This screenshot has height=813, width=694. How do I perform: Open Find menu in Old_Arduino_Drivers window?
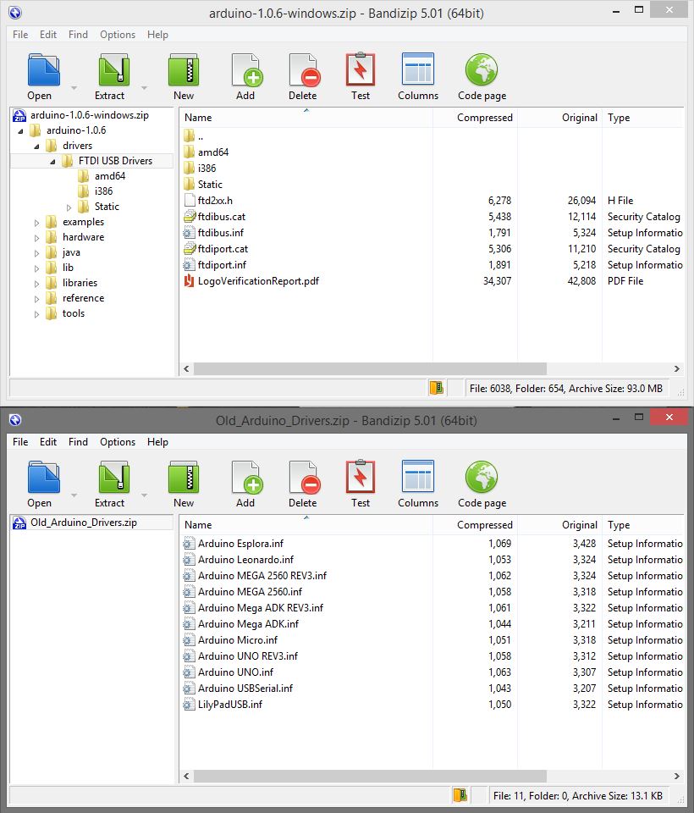coord(78,442)
